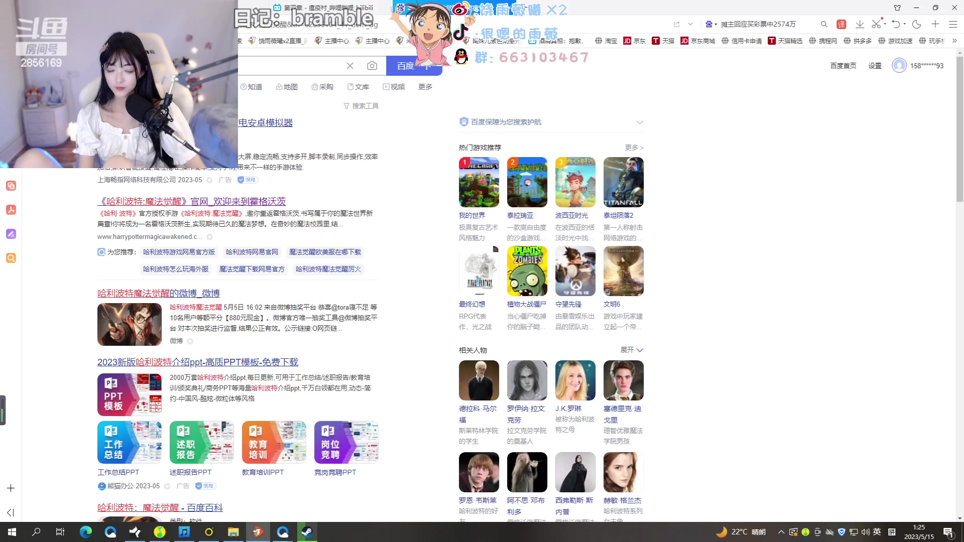The image size is (964, 542).
Task: Open the 赫敏·格兰杰 person photo
Action: click(x=624, y=472)
